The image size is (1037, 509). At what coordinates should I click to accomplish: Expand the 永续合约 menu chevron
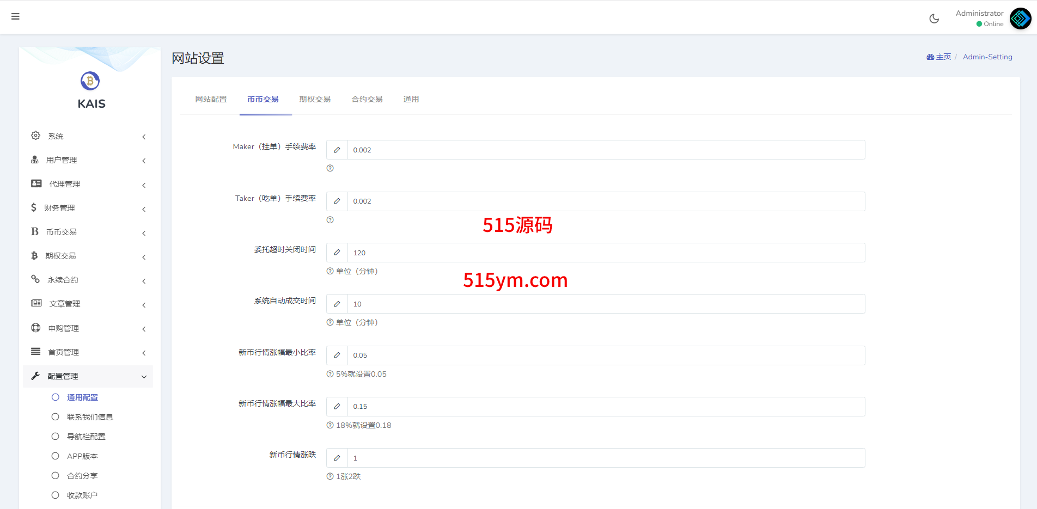point(144,281)
